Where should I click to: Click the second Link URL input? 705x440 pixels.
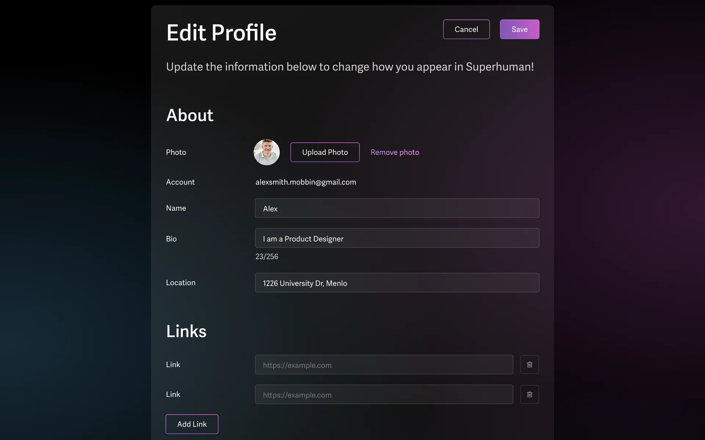tap(384, 395)
